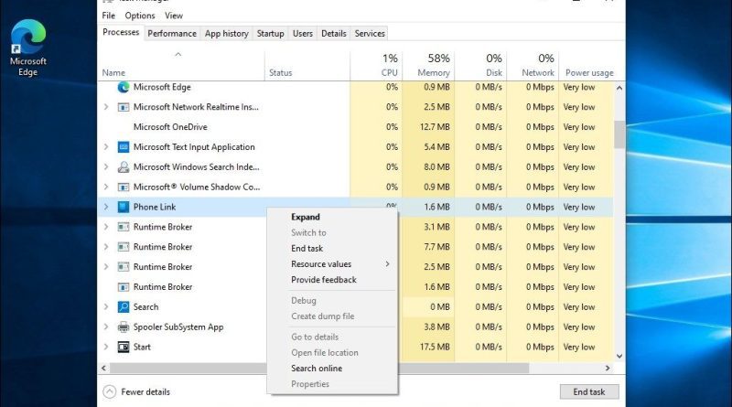Sort by the CPU column header
The image size is (732, 407).
tap(376, 65)
